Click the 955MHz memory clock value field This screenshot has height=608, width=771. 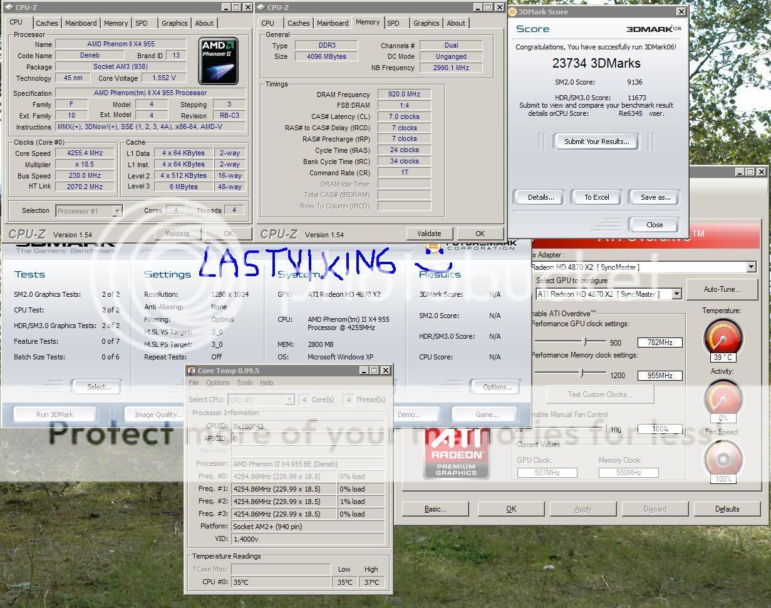tap(660, 376)
